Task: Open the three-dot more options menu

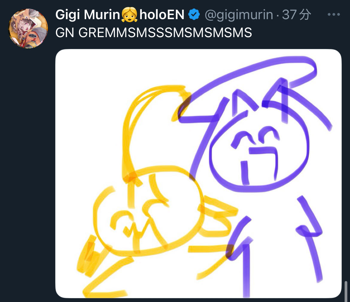Action: 334,15
